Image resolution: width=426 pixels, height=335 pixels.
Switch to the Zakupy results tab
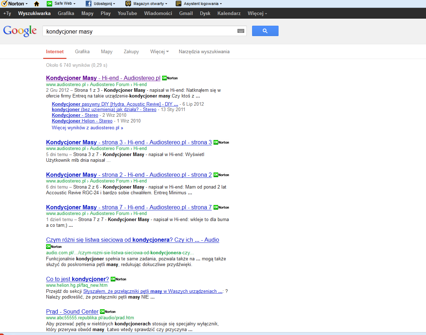(x=131, y=52)
